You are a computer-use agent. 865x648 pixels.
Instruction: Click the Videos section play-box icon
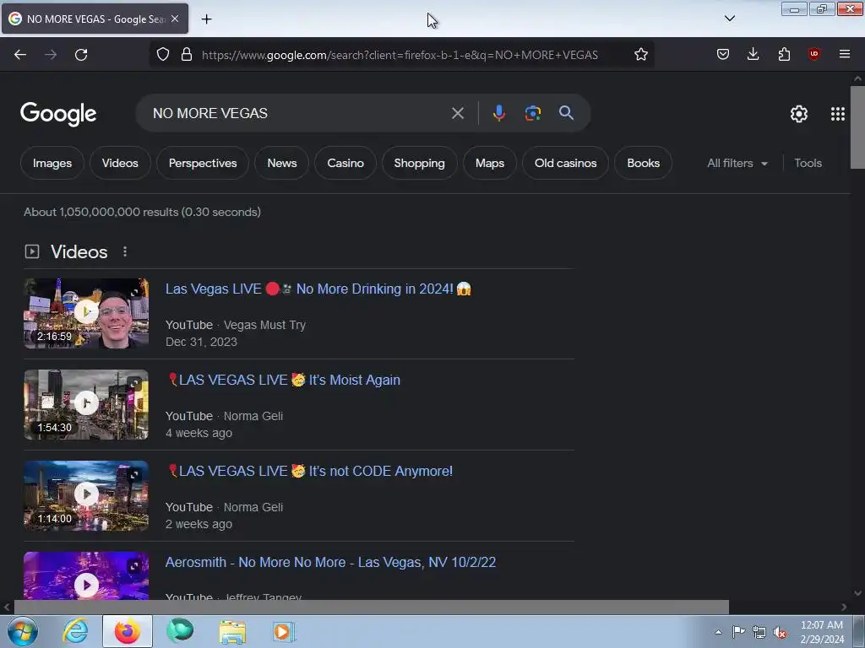(x=32, y=251)
